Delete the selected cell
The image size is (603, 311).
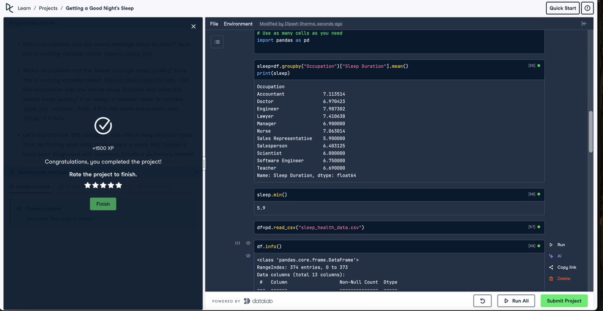[559, 278]
